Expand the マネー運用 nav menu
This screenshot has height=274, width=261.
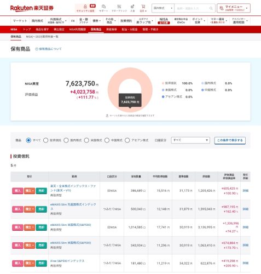218,21
